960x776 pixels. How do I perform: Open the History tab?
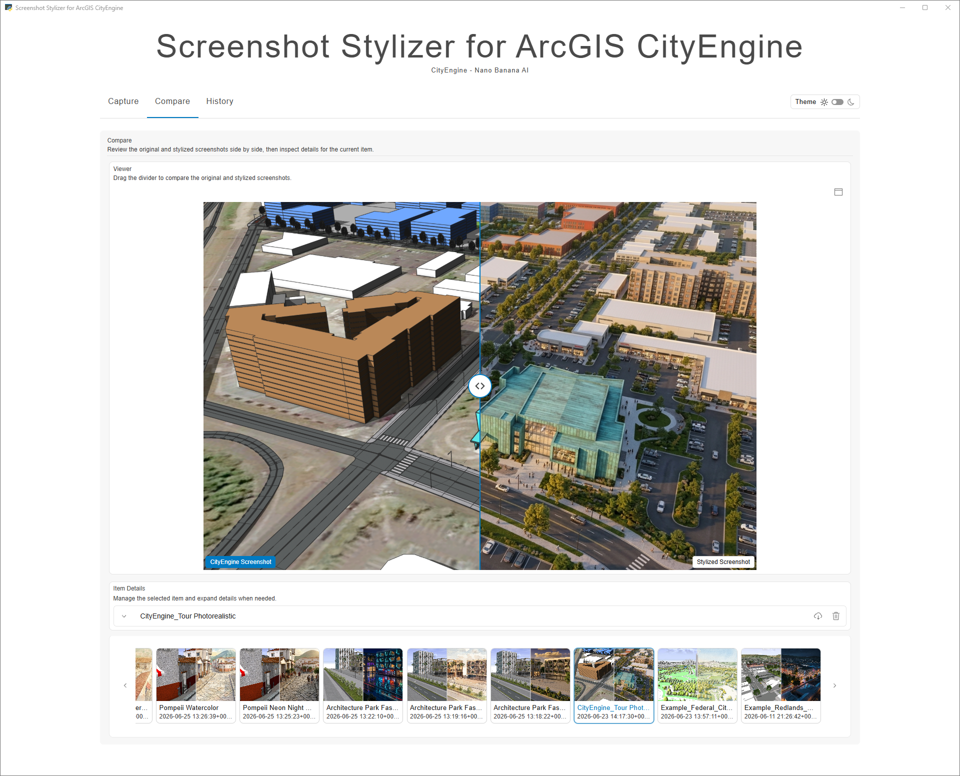[220, 101]
